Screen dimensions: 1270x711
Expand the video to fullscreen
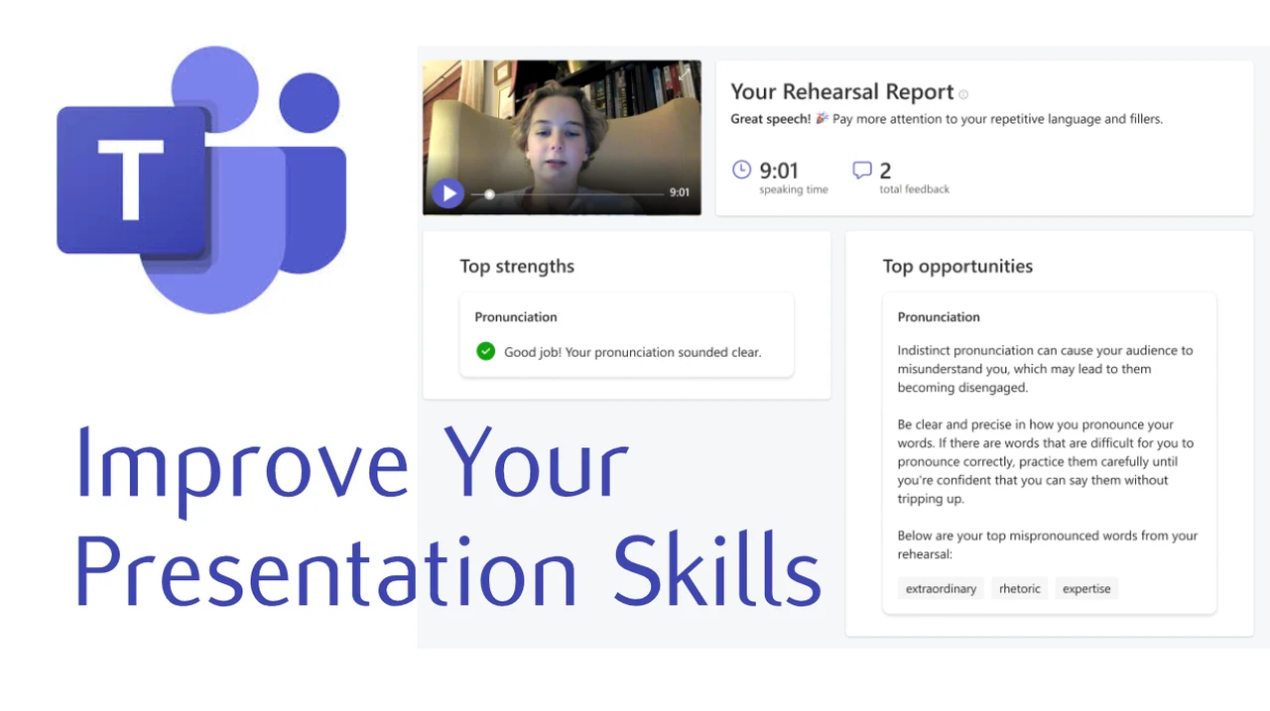click(684, 75)
